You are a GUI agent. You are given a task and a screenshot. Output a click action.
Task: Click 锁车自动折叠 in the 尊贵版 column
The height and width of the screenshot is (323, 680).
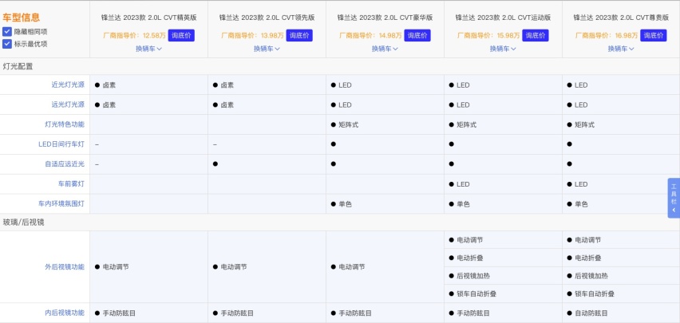(594, 294)
